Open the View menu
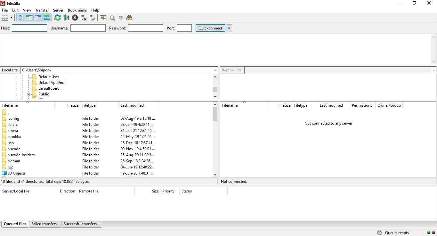 click(x=27, y=10)
